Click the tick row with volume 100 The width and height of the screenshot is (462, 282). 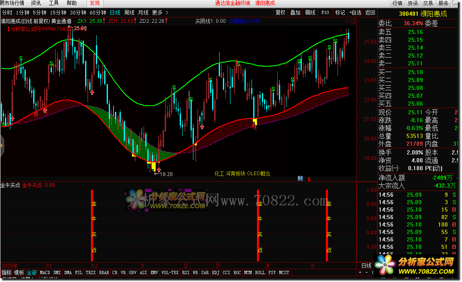(418, 225)
